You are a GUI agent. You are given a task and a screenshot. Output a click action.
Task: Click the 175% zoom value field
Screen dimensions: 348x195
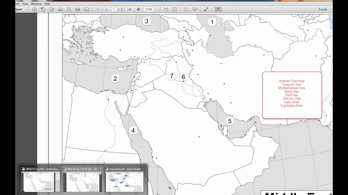(x=149, y=9)
